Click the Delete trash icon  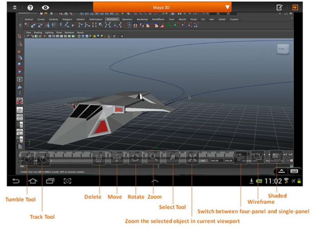pyautogui.click(x=99, y=158)
